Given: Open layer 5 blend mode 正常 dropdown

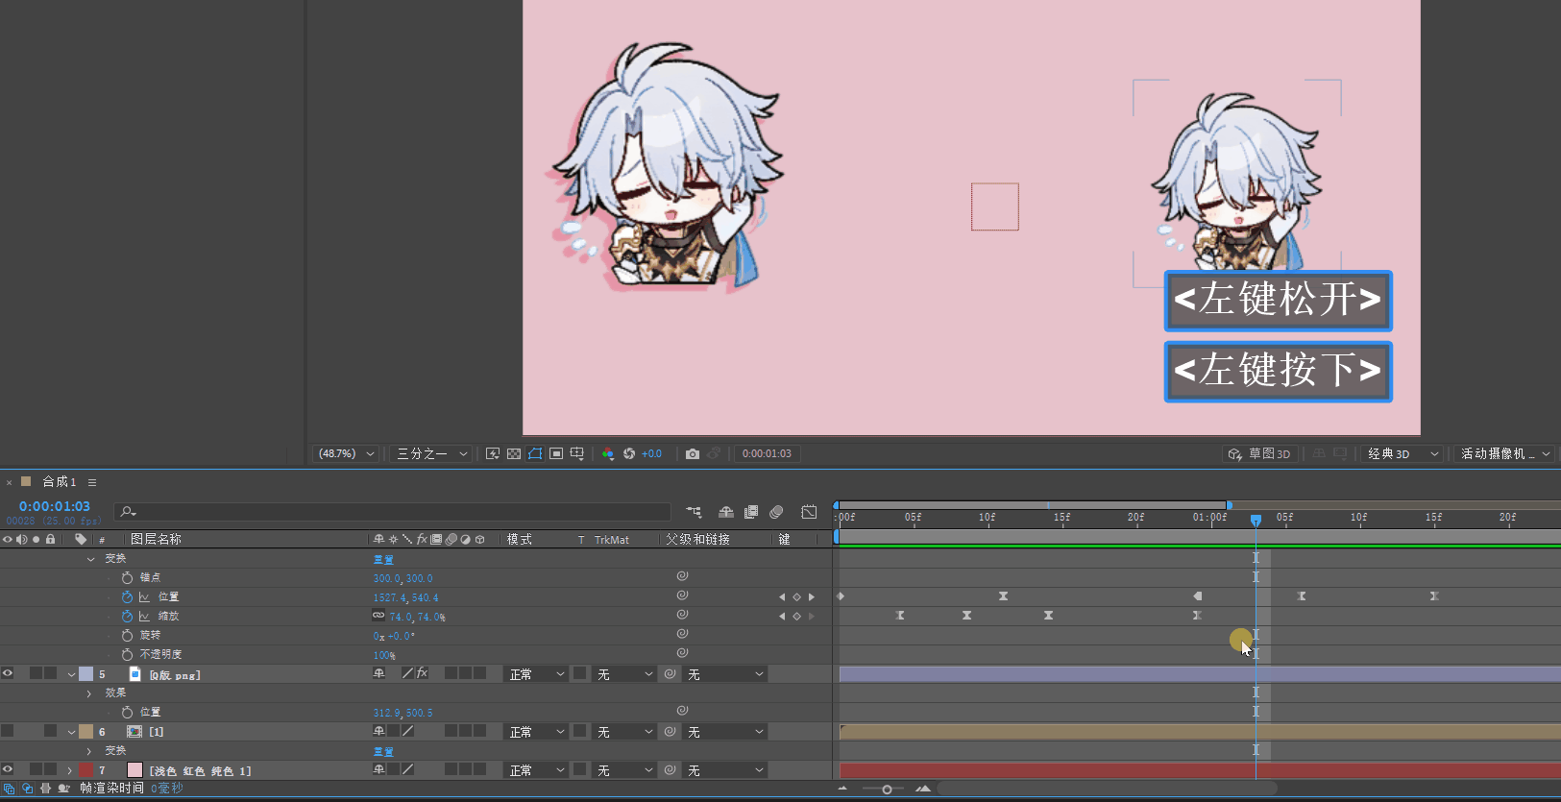Looking at the screenshot, I should pos(537,674).
